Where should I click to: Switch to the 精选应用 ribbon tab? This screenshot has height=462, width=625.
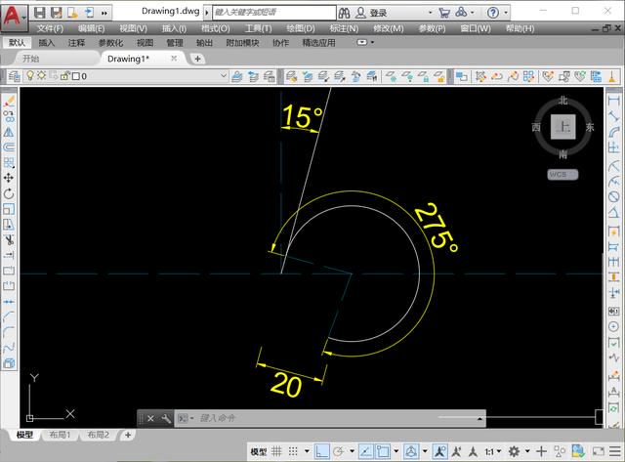[x=318, y=43]
